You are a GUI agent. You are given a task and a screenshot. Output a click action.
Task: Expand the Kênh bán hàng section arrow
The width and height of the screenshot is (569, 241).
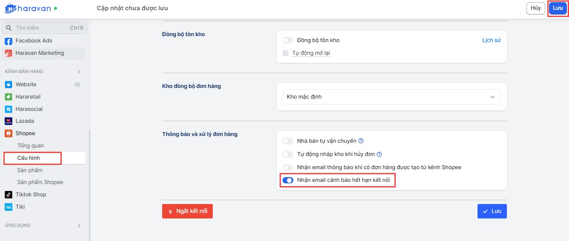79,72
